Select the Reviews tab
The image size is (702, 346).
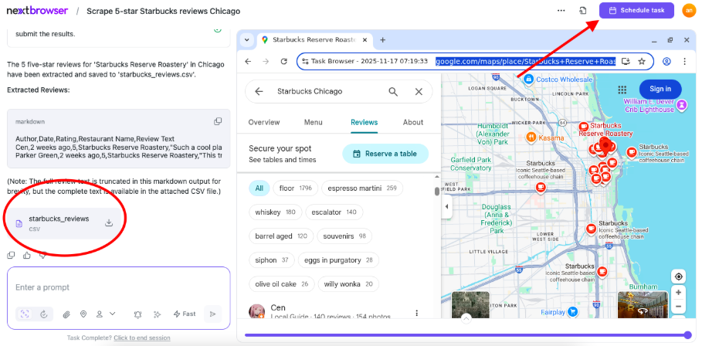[364, 122]
